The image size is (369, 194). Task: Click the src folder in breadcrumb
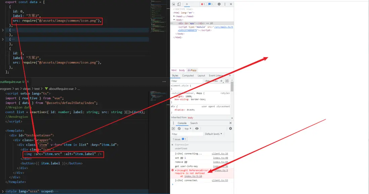(17, 89)
